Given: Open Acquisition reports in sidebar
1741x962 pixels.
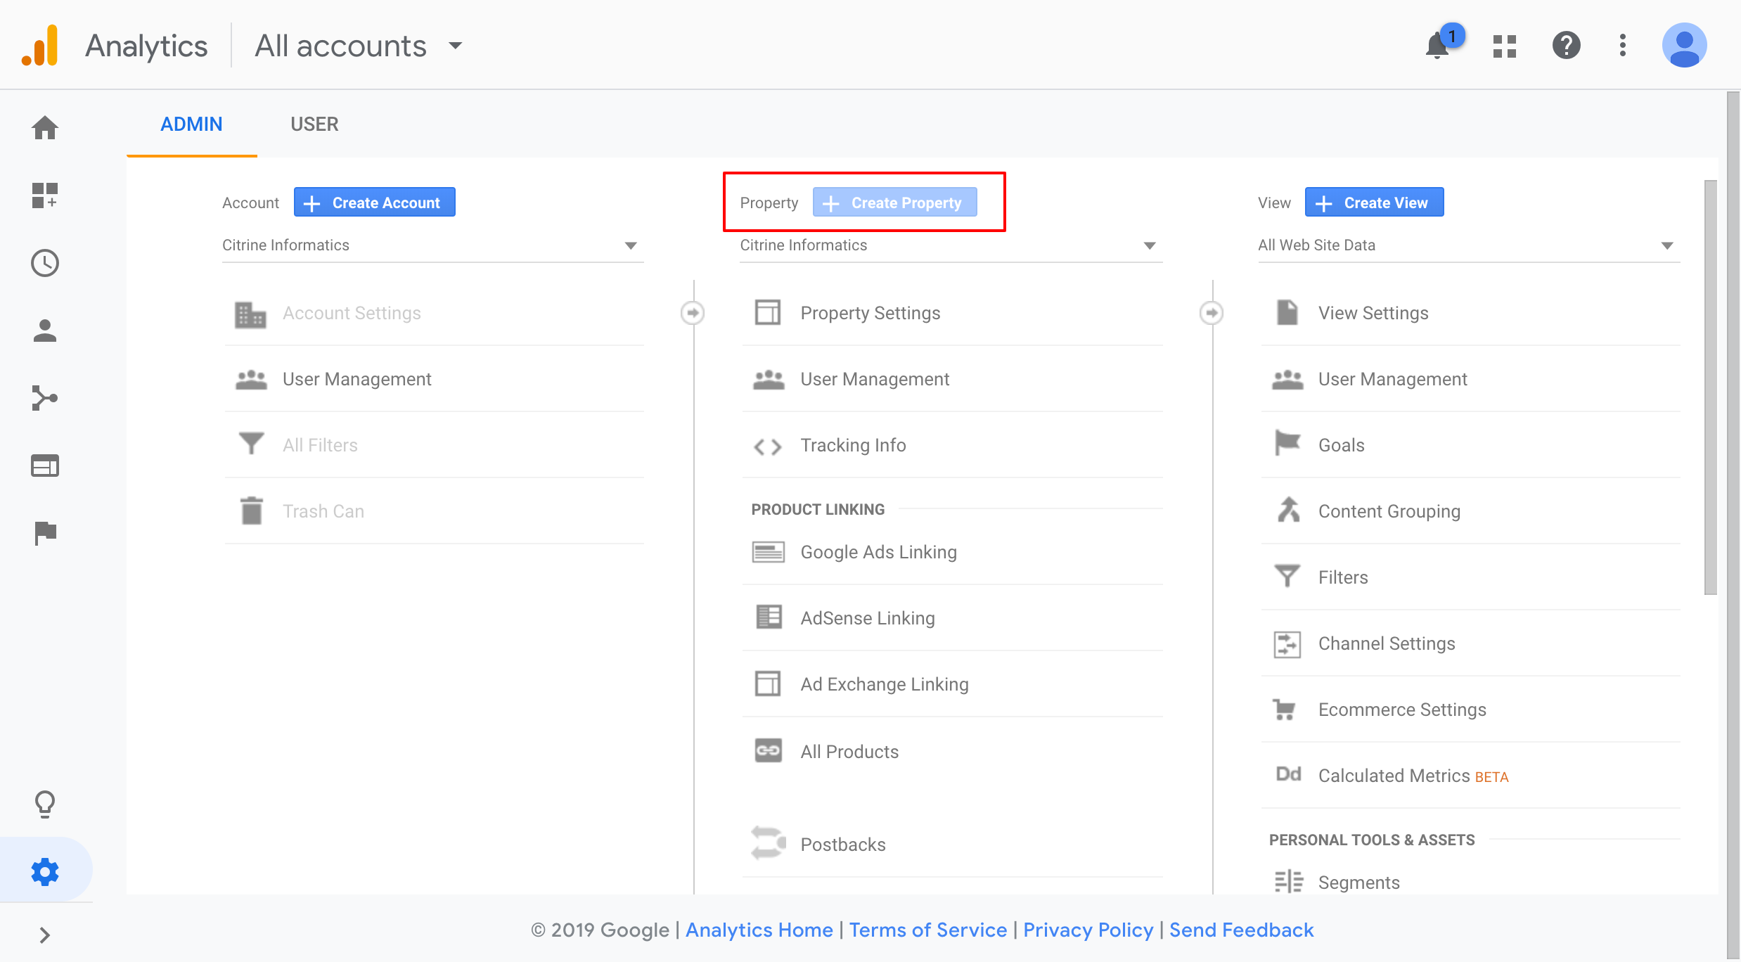Looking at the screenshot, I should [45, 398].
